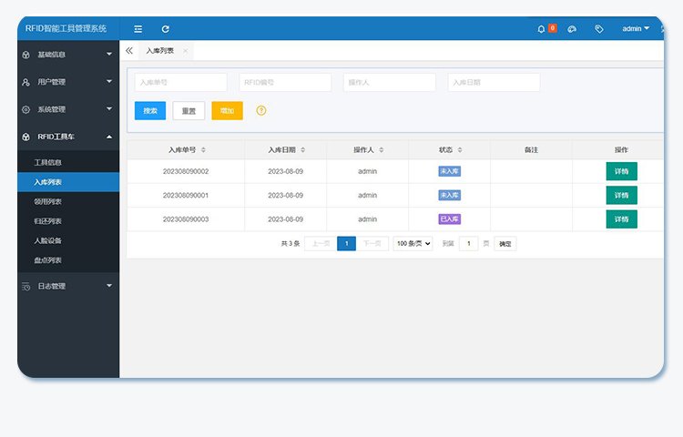Open the admin user dropdown
Viewport: 683px width, 437px height.
coord(635,29)
